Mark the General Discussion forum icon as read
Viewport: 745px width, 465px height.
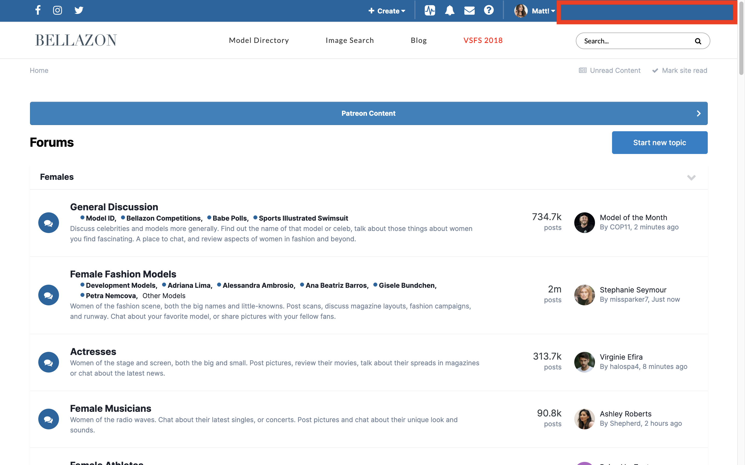click(49, 223)
